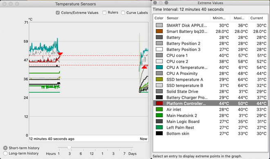Click the Color column header
The width and height of the screenshot is (270, 159).
click(x=159, y=18)
